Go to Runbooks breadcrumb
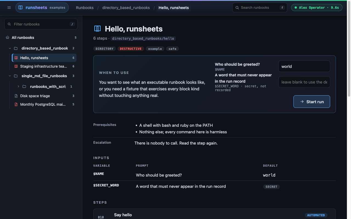 85,8
